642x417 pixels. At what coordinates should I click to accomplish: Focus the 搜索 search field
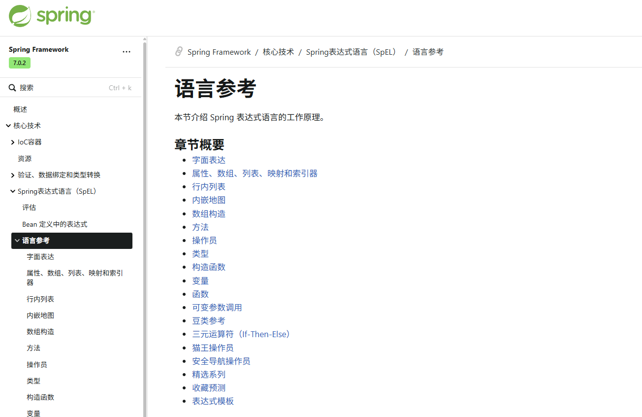click(71, 88)
